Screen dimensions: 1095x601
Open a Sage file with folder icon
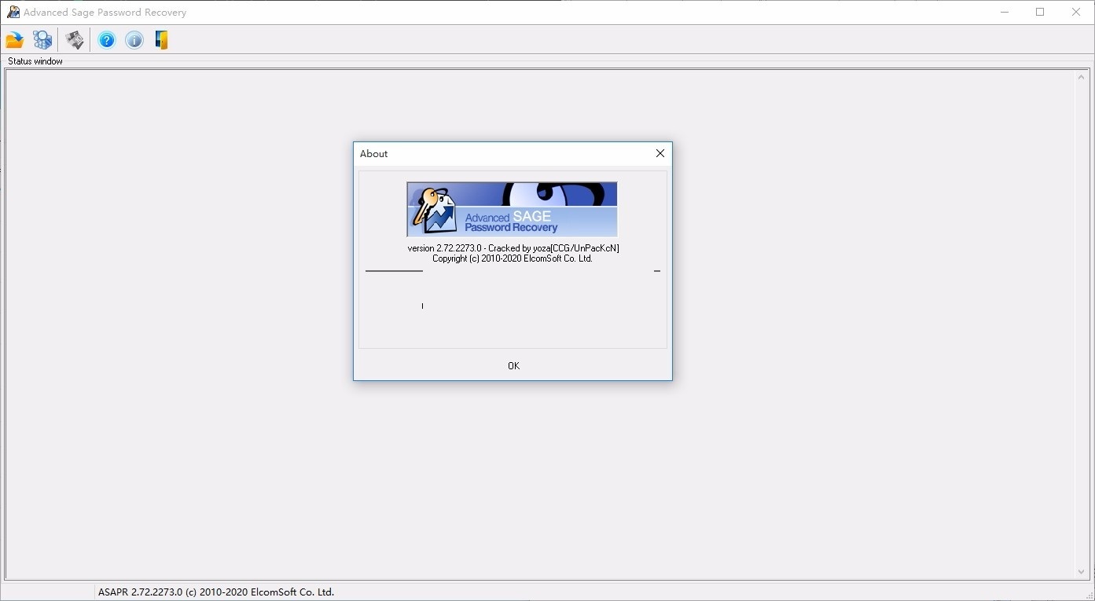15,40
